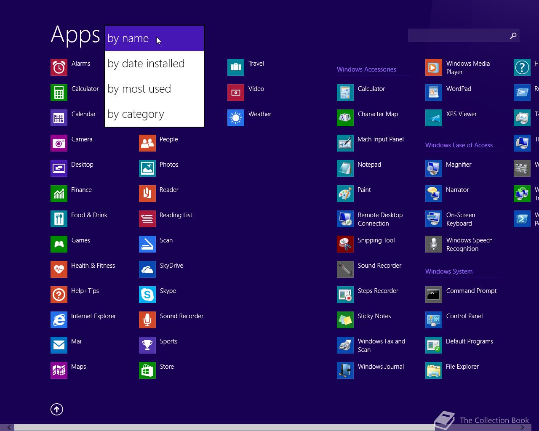
Task: Open the Maps app icon
Action: pos(59,370)
